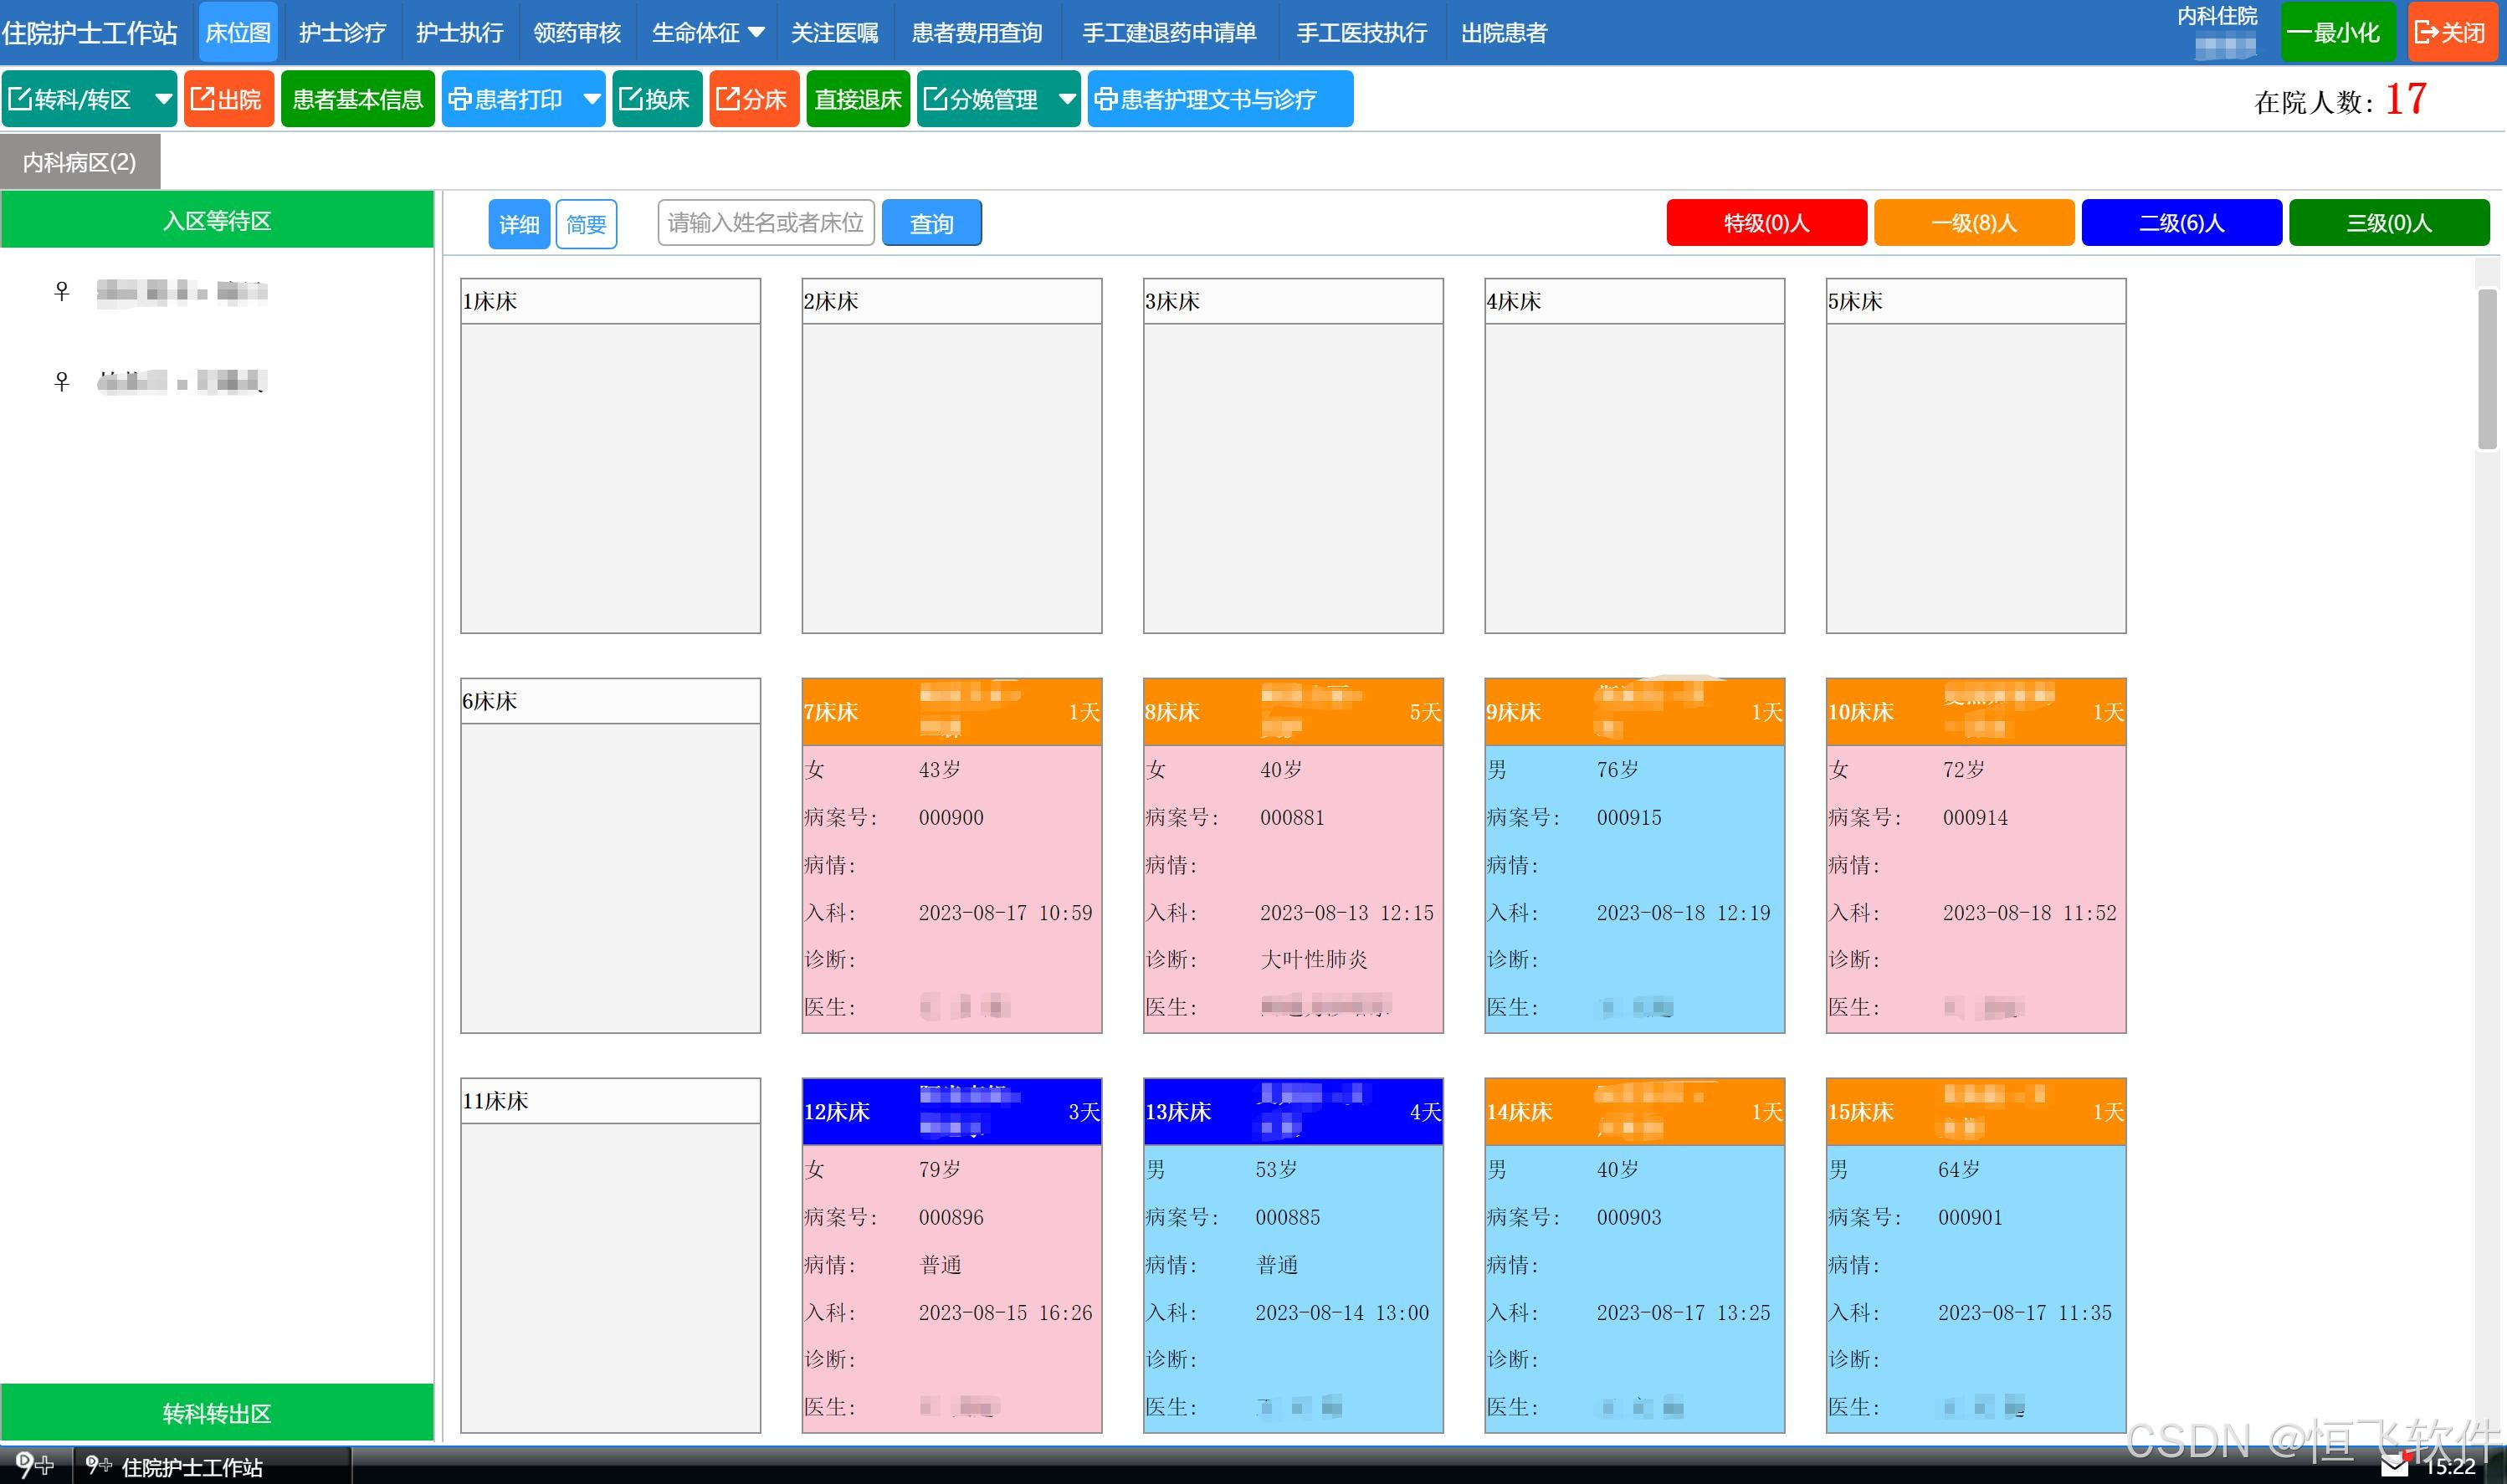The image size is (2507, 1484).
Task: Expand 转科/转区 dropdown arrow
Action: [x=163, y=99]
